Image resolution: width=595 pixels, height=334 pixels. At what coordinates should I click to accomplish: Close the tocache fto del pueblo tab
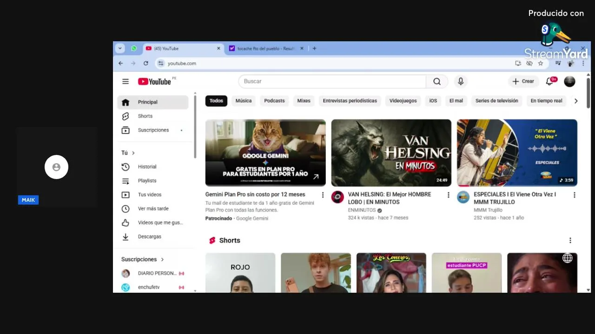click(x=302, y=48)
